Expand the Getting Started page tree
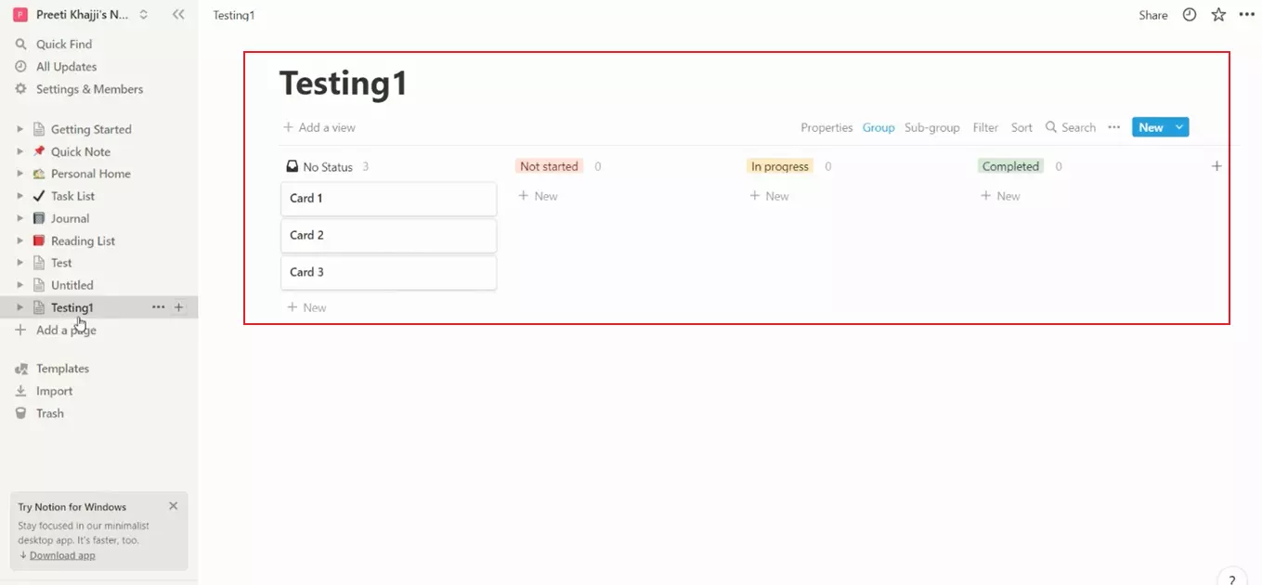 (20, 129)
